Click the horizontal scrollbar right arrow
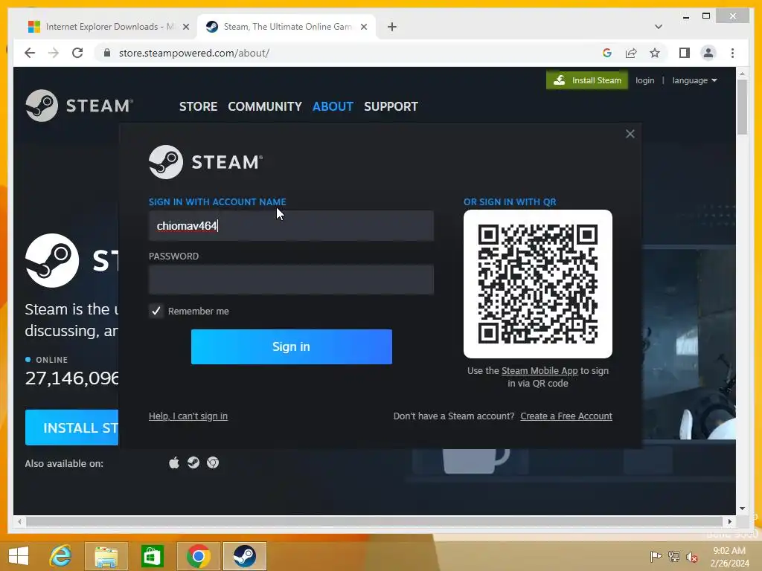Image resolution: width=762 pixels, height=571 pixels. click(729, 521)
